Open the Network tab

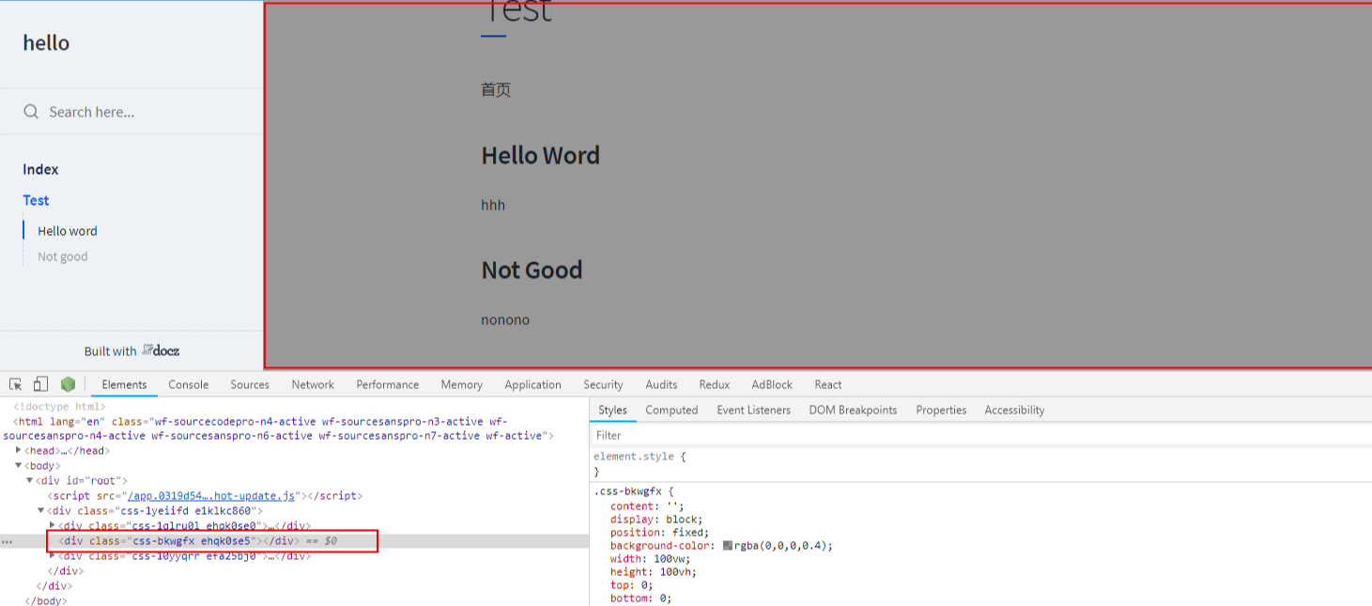[x=313, y=384]
